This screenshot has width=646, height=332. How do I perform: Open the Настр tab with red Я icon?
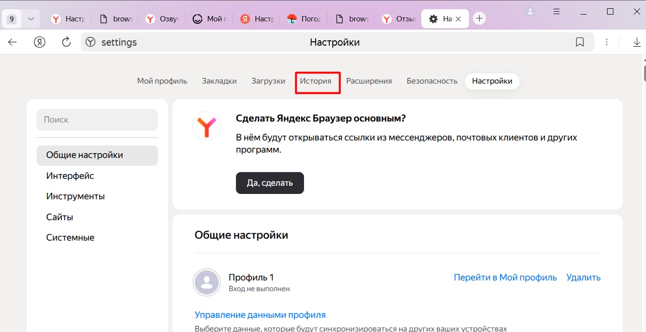pyautogui.click(x=257, y=19)
